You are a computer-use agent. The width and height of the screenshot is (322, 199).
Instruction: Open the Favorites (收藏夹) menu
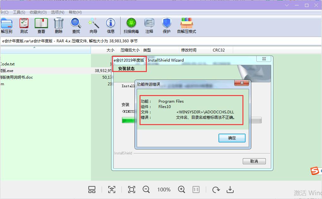(x=38, y=12)
